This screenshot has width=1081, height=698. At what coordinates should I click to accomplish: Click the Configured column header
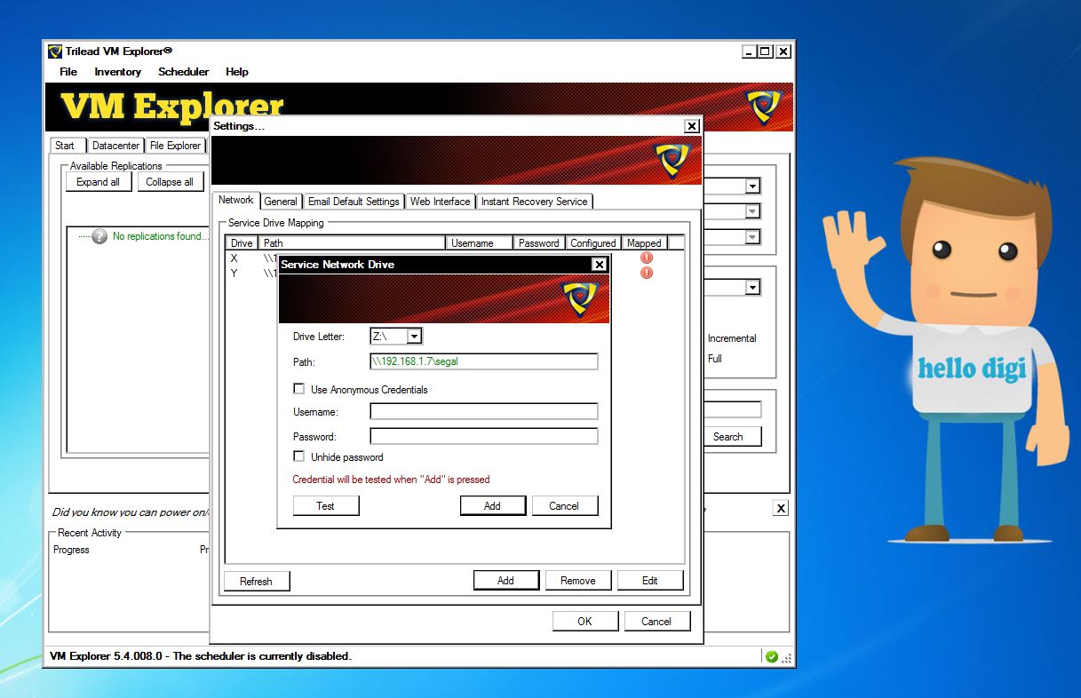pyautogui.click(x=593, y=242)
